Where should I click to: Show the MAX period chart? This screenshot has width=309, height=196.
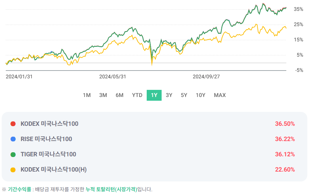tap(220, 95)
